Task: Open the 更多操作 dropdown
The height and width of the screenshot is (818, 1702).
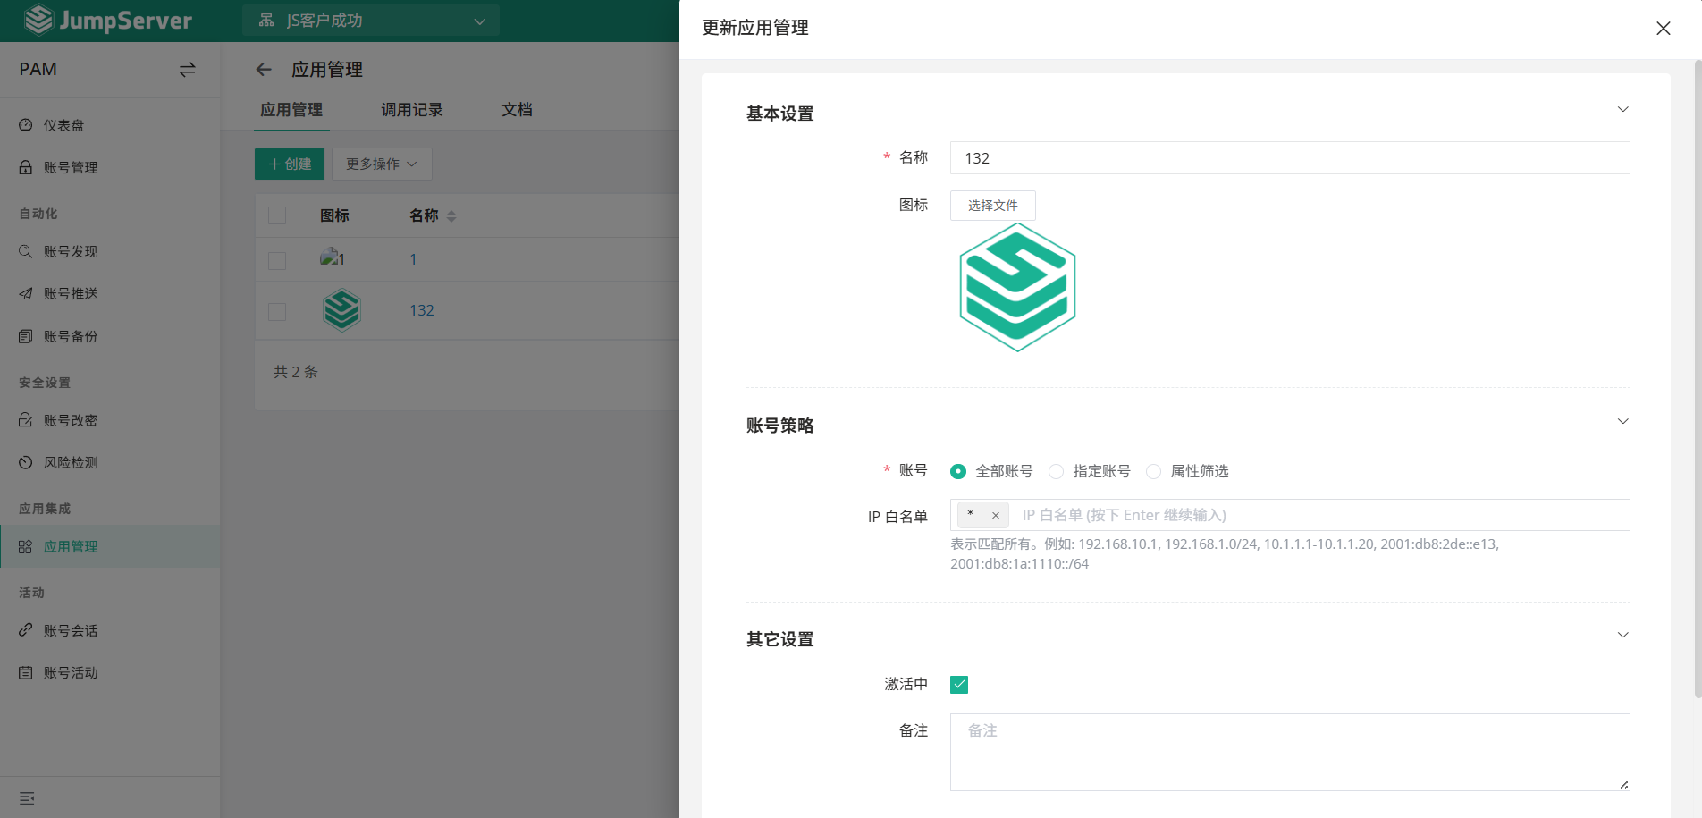Action: tap(382, 164)
